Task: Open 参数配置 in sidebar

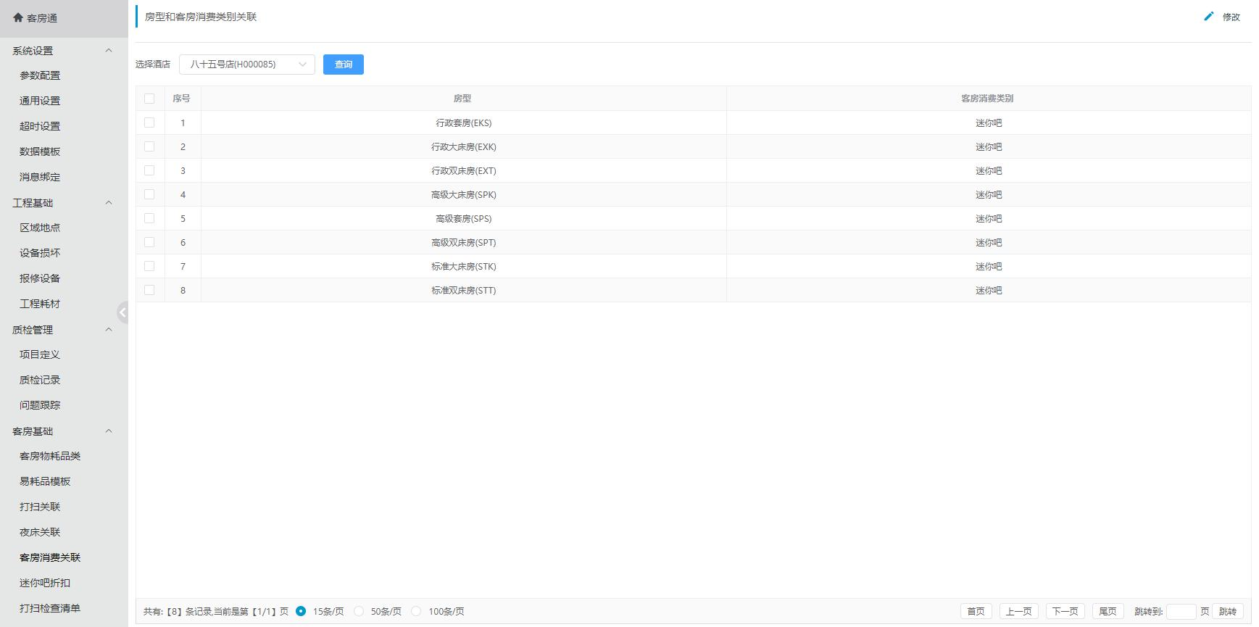Action: 40,75
